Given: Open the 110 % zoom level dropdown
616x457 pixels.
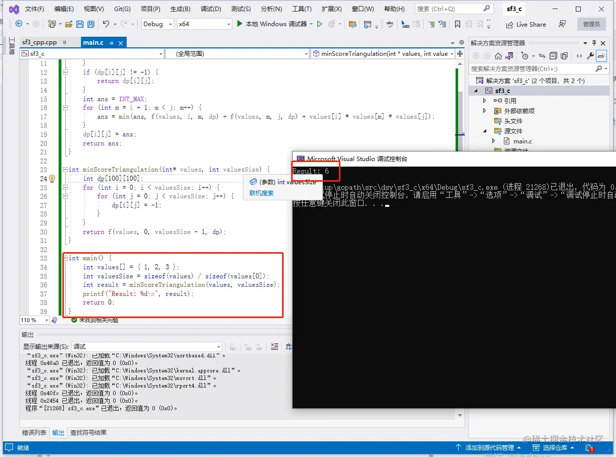Looking at the screenshot, I should (35, 320).
